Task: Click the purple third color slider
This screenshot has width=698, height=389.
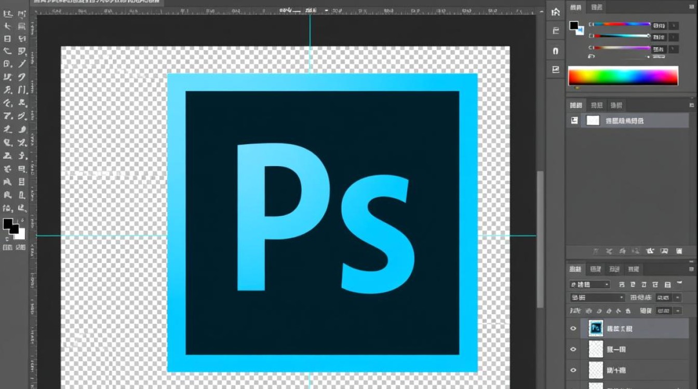Action: (622, 48)
